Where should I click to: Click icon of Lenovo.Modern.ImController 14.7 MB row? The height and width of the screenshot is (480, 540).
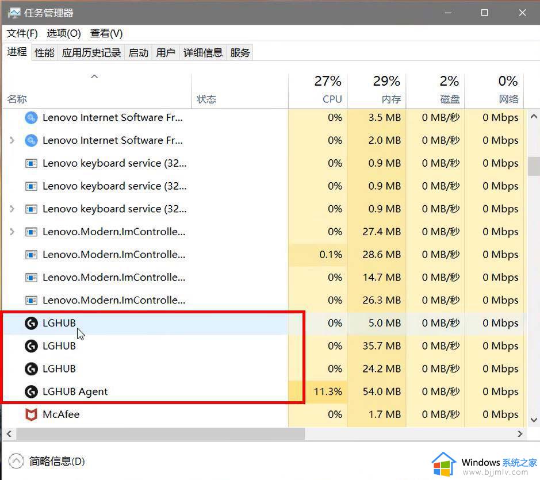[31, 278]
